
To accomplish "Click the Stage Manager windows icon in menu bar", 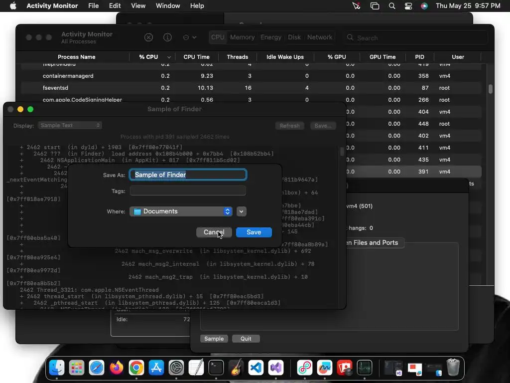I will 375,6.
